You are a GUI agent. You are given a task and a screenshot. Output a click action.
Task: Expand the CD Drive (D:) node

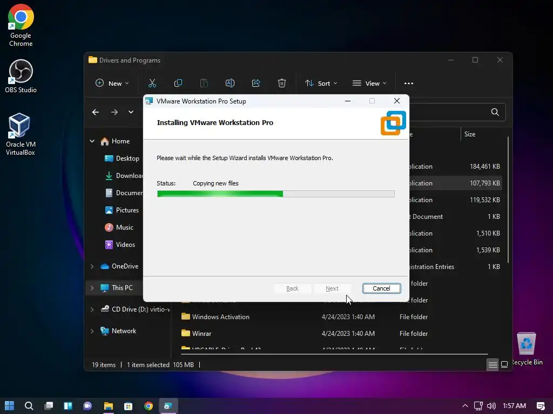(92, 309)
